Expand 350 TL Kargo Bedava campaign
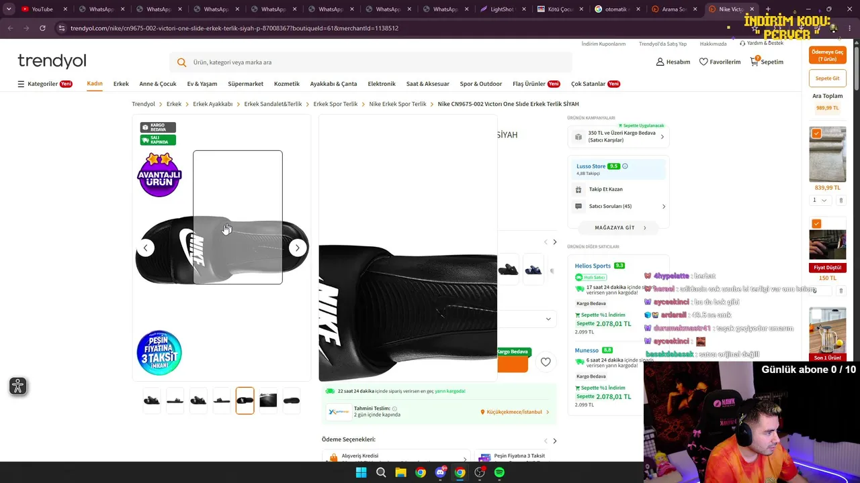The image size is (860, 483). (x=618, y=136)
